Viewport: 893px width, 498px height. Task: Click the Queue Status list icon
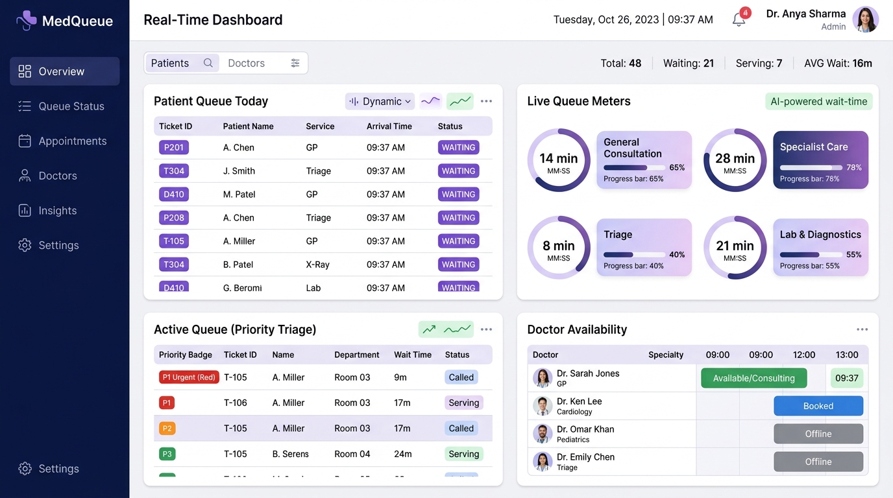coord(25,106)
